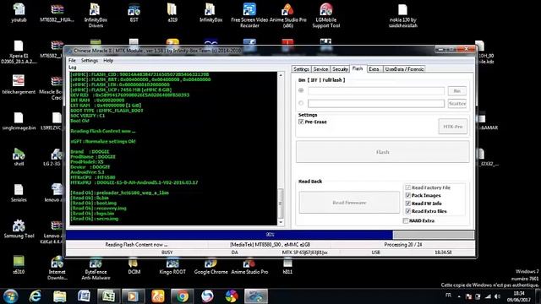
Task: Toggle the Read FW Info checkbox
Action: [407, 204]
